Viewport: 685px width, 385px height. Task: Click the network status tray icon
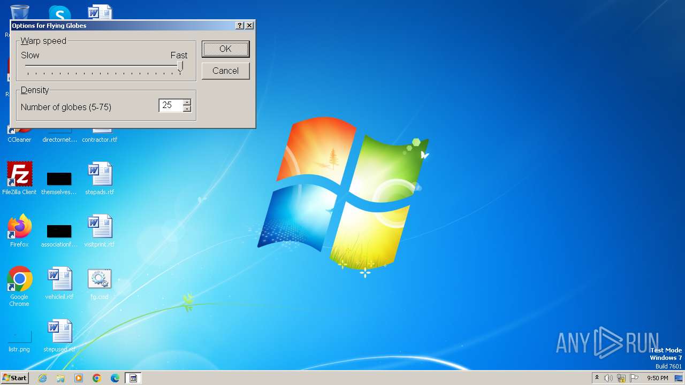point(621,378)
